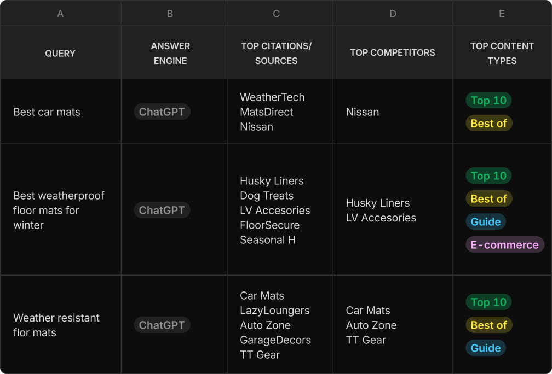Click the pink E-commerce tag

point(505,244)
